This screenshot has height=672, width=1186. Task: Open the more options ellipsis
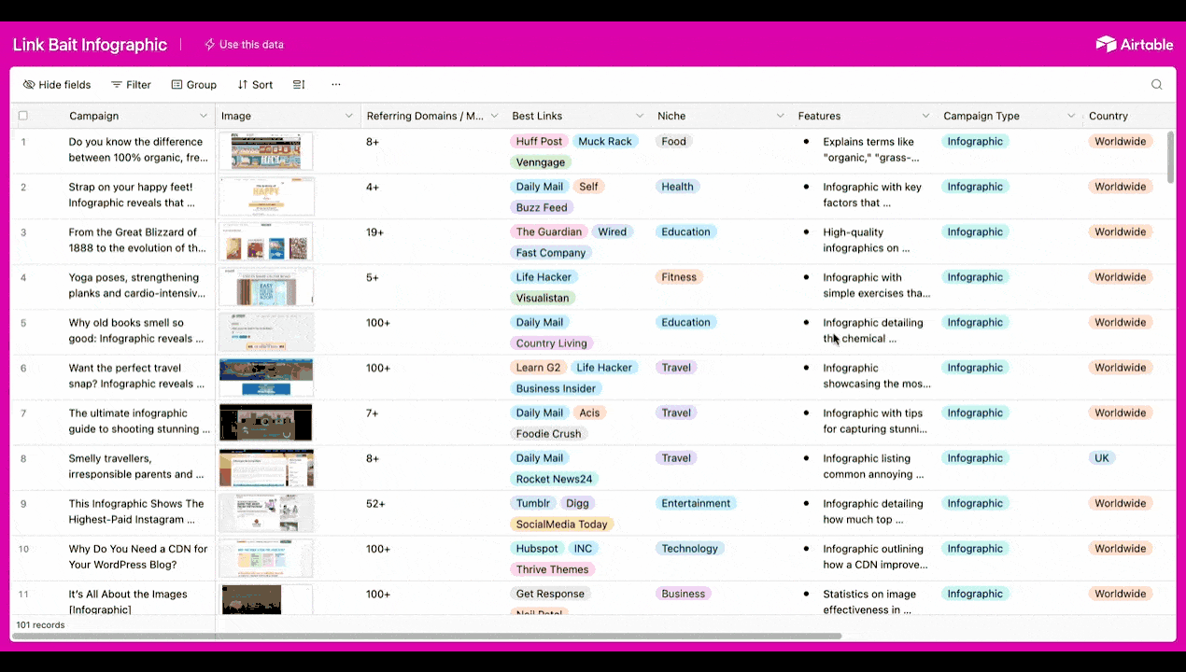tap(336, 84)
